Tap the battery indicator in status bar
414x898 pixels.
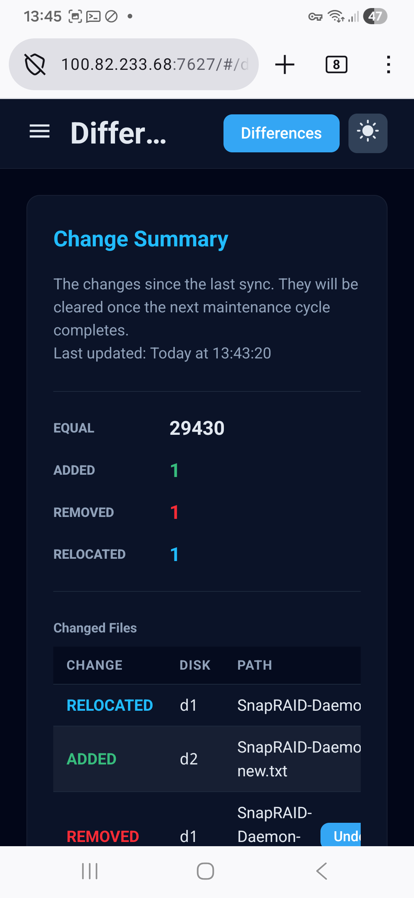click(375, 16)
